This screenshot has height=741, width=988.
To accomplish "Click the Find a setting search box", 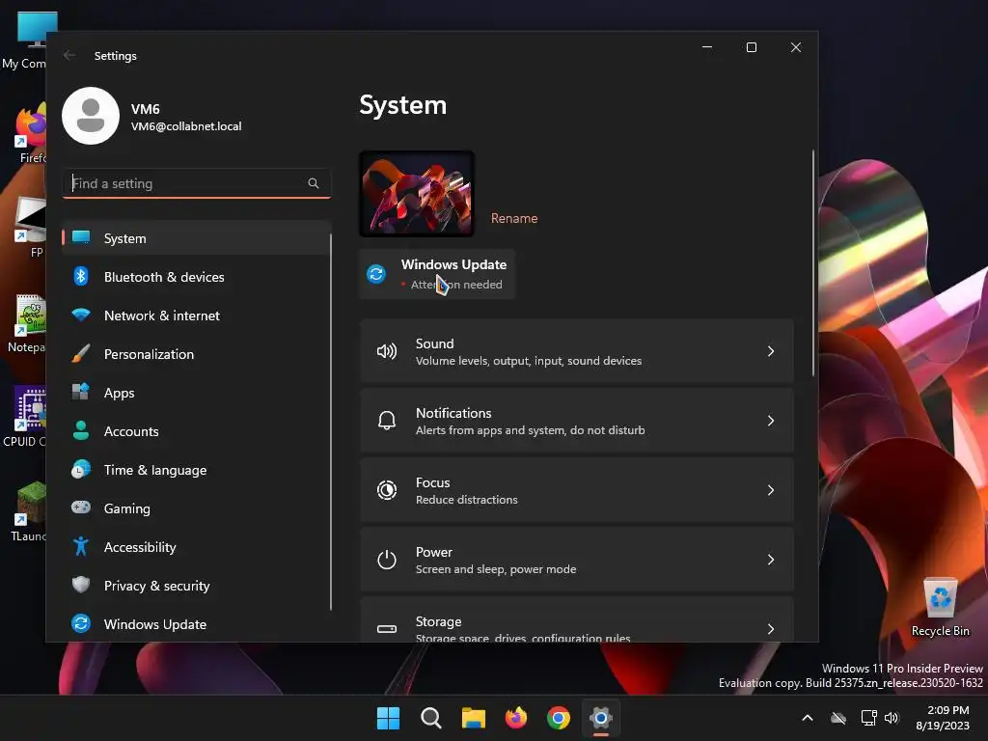I will [x=197, y=183].
